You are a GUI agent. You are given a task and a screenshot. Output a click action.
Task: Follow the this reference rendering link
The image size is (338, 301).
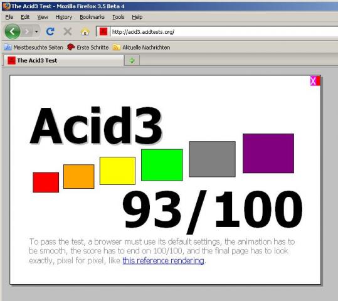point(164,261)
